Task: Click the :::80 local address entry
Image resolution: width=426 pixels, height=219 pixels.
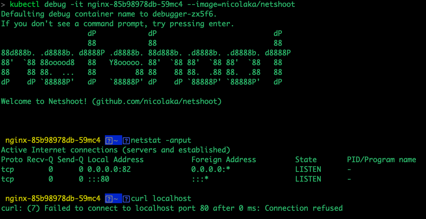Action: point(98,179)
